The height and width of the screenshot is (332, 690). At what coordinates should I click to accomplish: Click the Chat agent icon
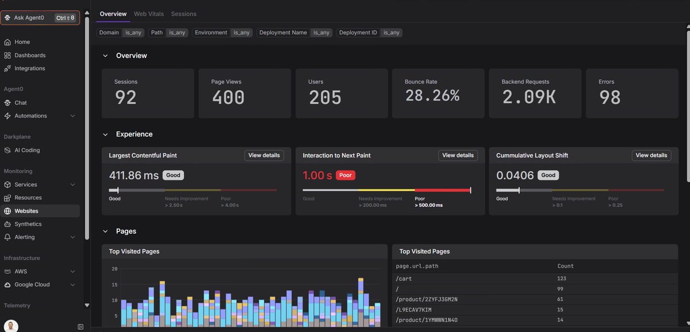[7, 103]
